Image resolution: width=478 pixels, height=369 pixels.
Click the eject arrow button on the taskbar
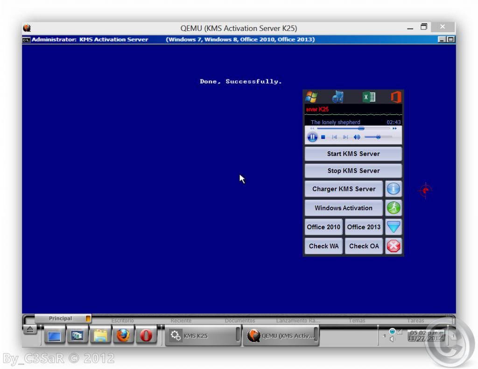pyautogui.click(x=30, y=329)
